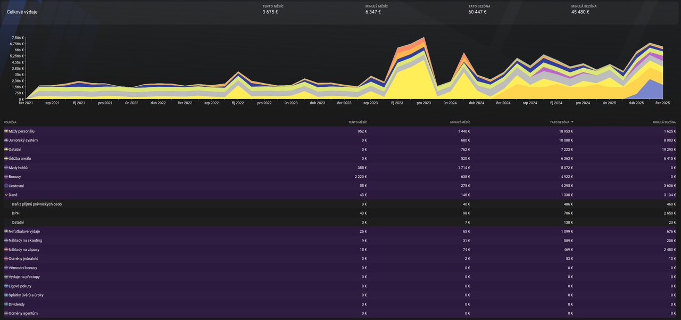Click the marker icon beside Odměny agentům
681x320 pixels.
point(6,313)
